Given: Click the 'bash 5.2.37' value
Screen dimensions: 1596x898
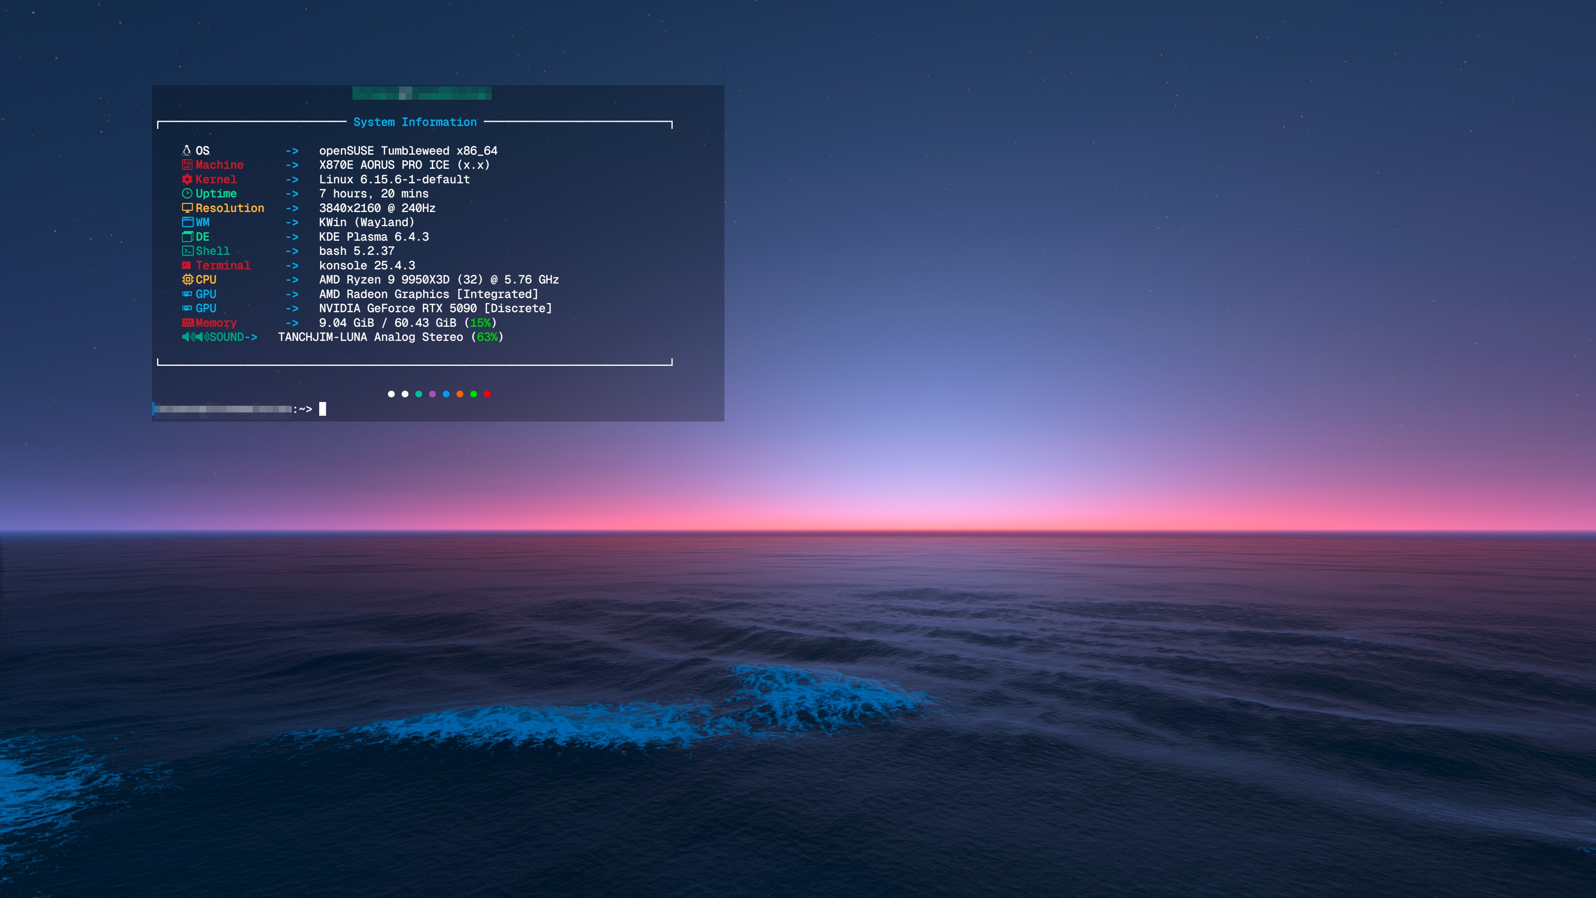Looking at the screenshot, I should point(357,251).
